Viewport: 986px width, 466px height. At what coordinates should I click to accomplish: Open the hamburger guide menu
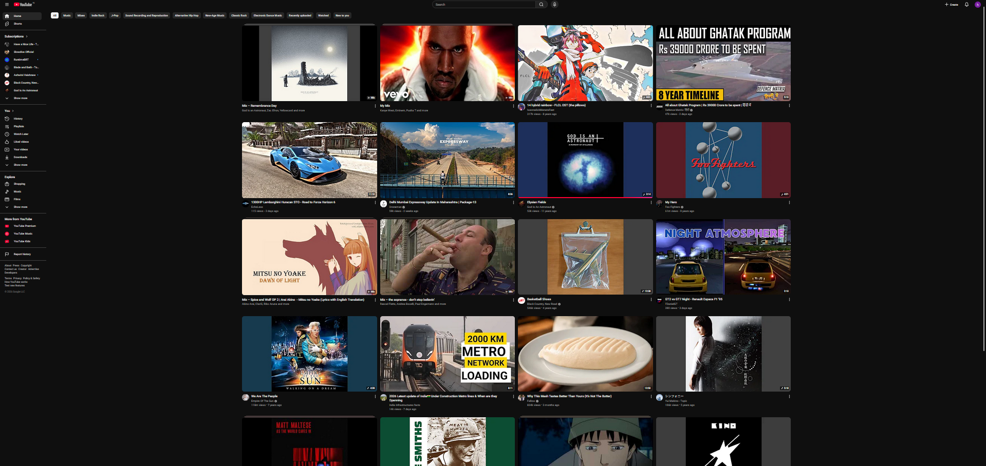tap(7, 5)
